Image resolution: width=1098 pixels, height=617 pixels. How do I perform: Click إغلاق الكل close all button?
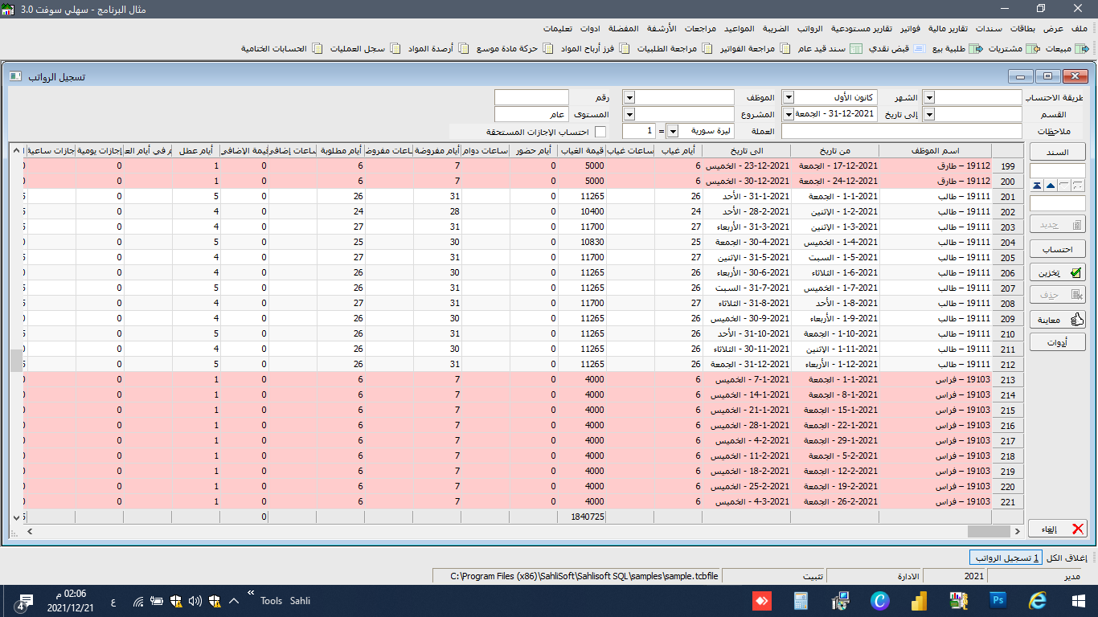[1068, 558]
